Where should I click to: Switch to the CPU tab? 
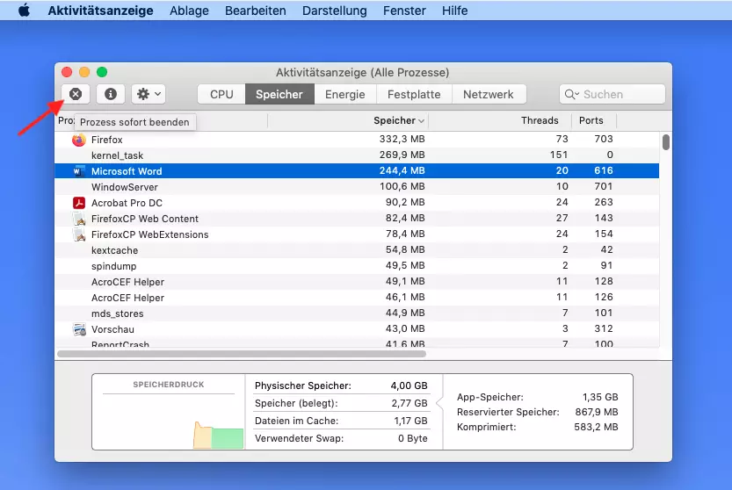click(221, 94)
